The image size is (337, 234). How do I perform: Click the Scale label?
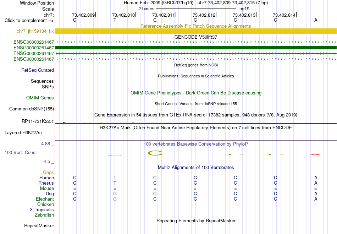point(48,9)
